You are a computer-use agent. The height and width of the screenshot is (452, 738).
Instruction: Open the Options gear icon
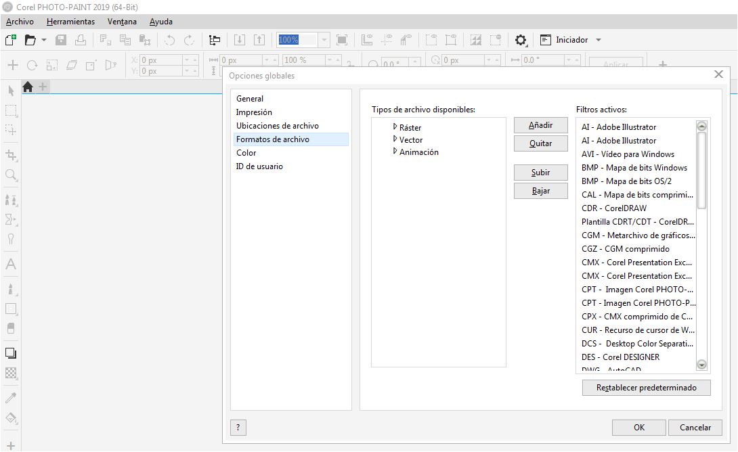[x=521, y=40]
